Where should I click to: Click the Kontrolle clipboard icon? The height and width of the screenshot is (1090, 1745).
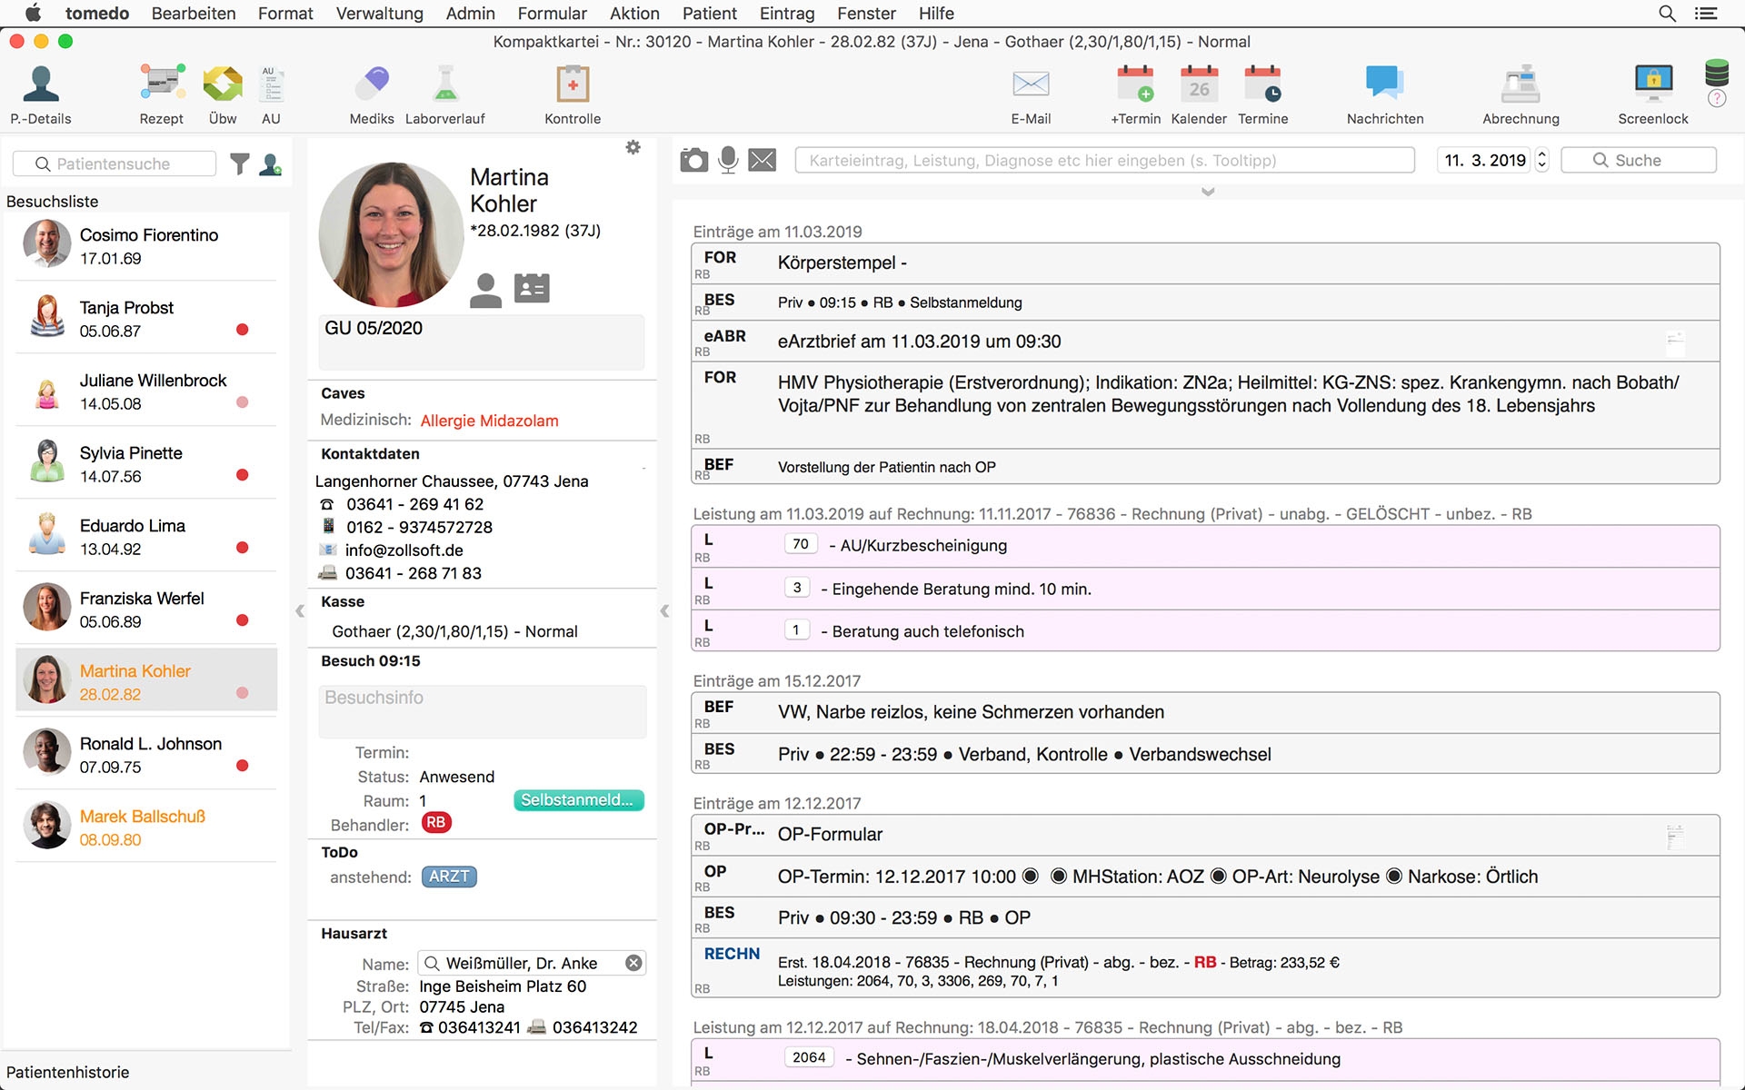point(573,84)
